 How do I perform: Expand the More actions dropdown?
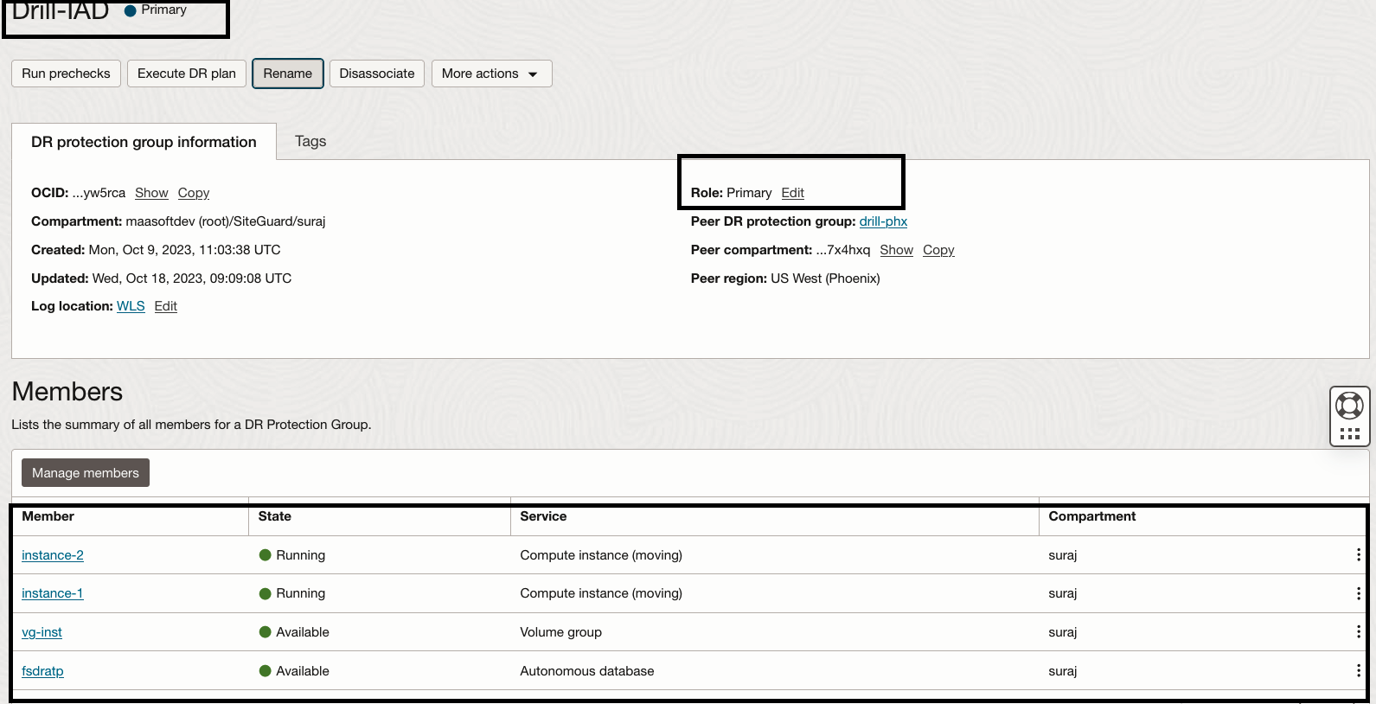coord(490,74)
